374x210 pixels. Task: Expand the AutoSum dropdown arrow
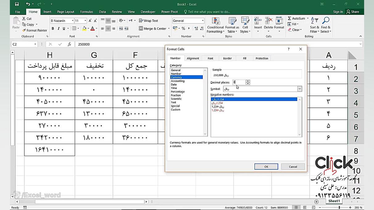coord(308,18)
